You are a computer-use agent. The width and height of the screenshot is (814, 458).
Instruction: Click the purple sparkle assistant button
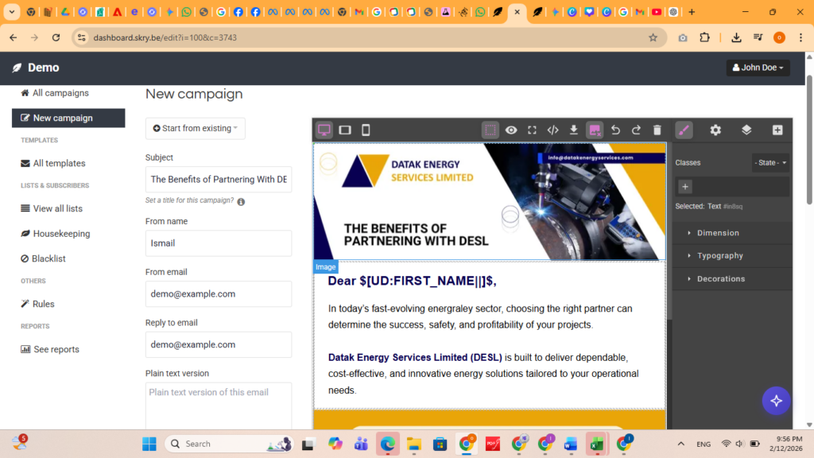pyautogui.click(x=776, y=401)
